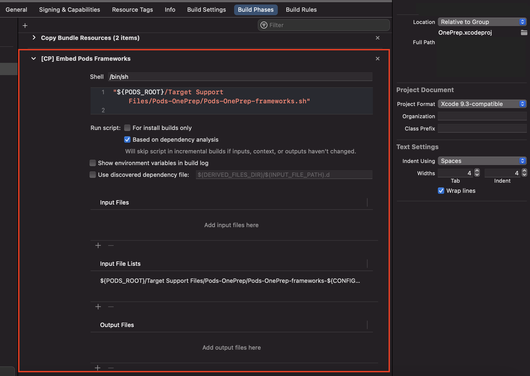Image resolution: width=530 pixels, height=376 pixels.
Task: Click the Indent width value field
Action: pos(503,173)
